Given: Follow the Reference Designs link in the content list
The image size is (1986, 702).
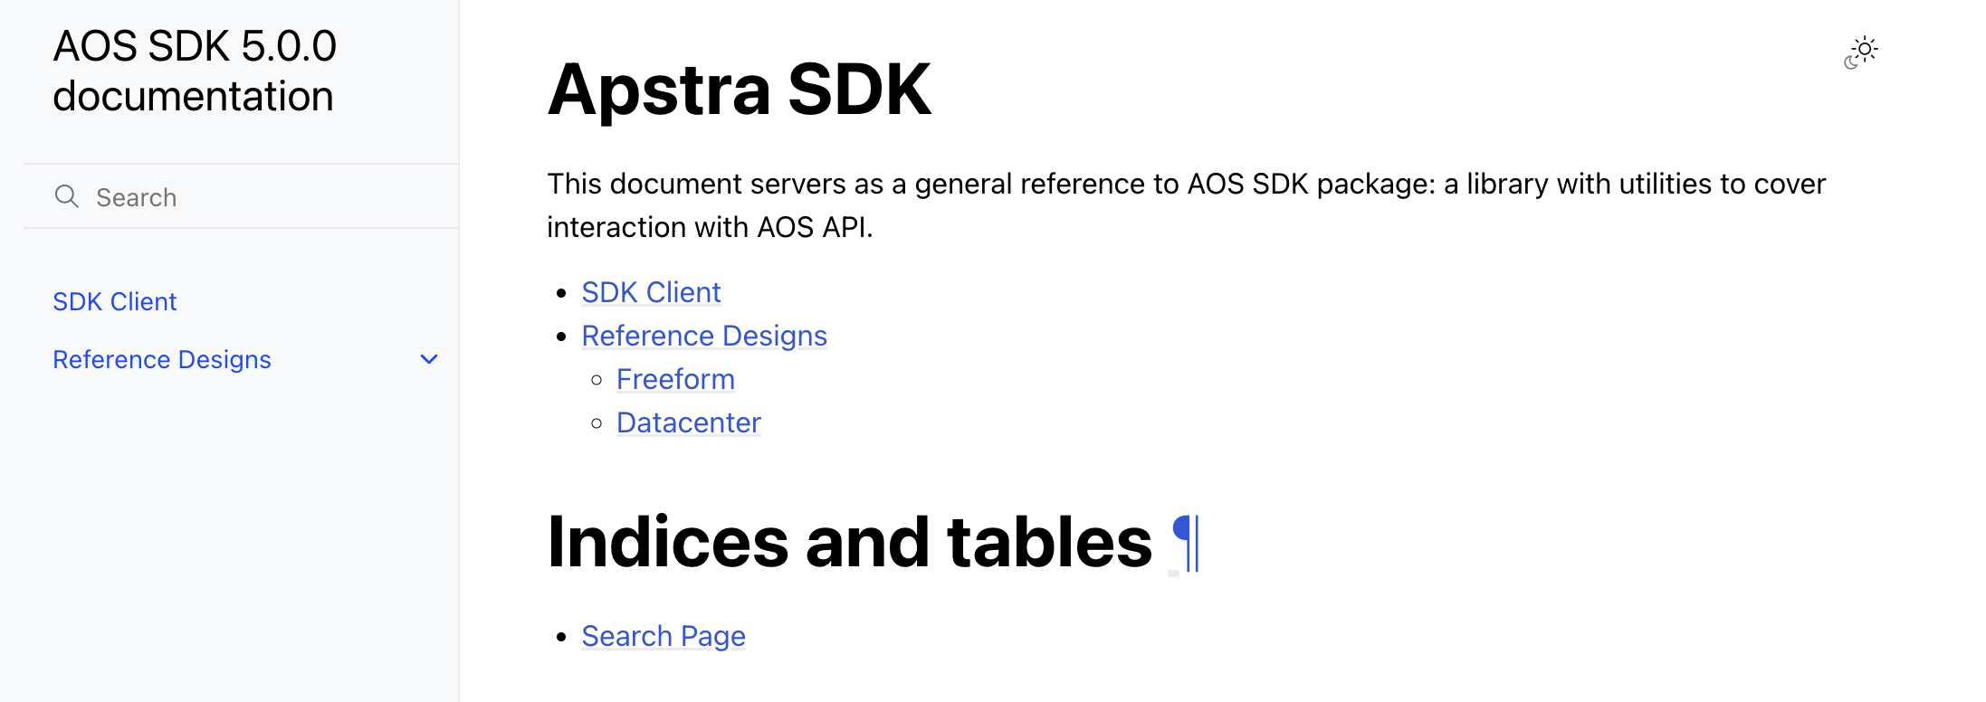Looking at the screenshot, I should point(704,336).
